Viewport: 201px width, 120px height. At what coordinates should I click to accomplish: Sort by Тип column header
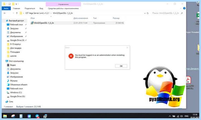pyautogui.click(x=95, y=18)
